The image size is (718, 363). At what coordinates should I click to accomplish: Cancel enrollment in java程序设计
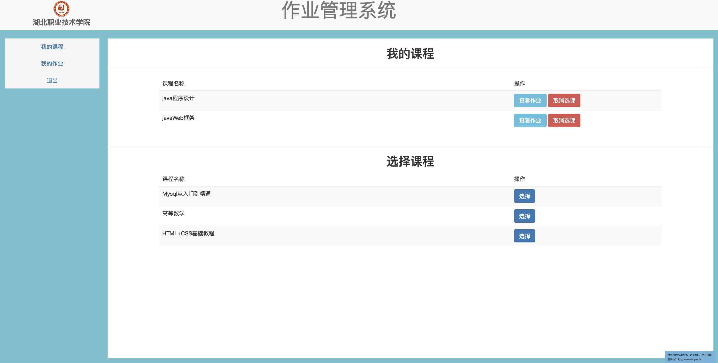click(x=564, y=100)
